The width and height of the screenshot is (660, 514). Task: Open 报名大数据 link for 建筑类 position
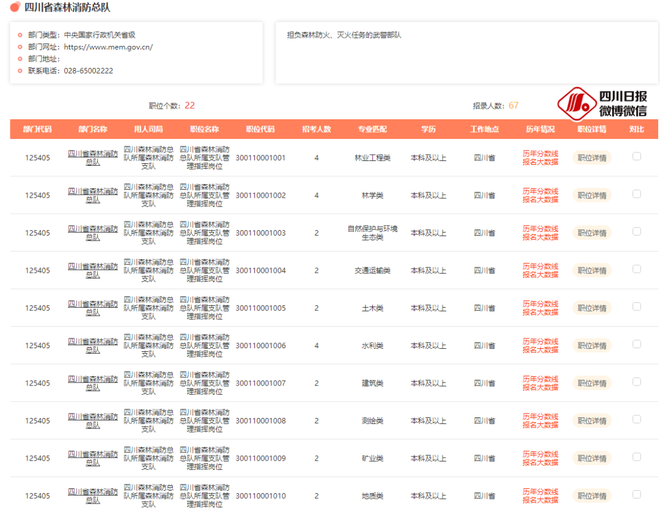540,387
